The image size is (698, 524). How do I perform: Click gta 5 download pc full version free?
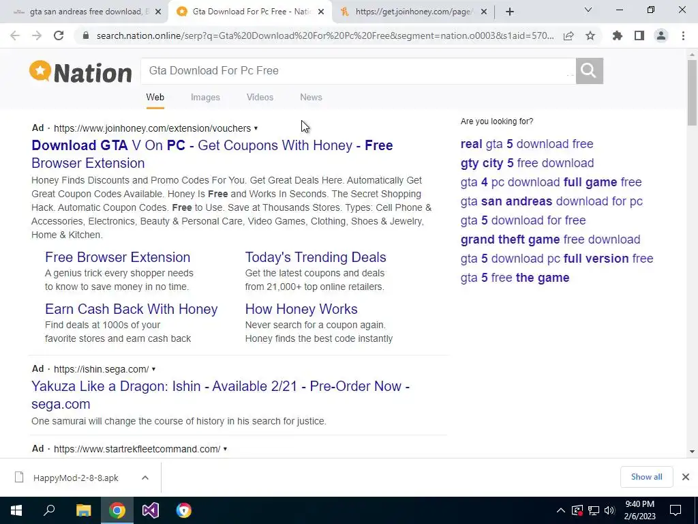[x=557, y=259]
